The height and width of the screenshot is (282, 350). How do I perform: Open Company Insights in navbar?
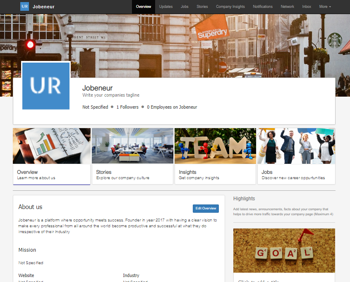pyautogui.click(x=230, y=7)
